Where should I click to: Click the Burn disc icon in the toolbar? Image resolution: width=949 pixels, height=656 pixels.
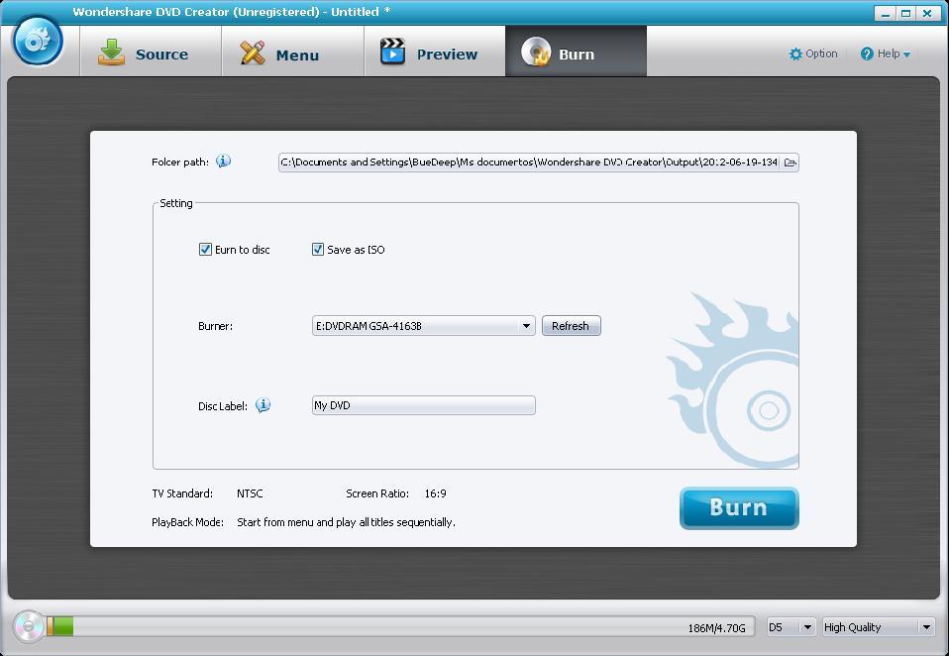pos(538,54)
